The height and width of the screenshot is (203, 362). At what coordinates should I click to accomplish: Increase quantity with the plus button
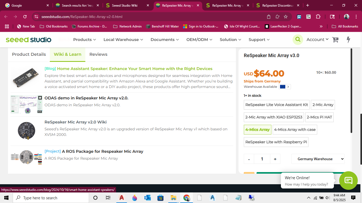(275, 159)
